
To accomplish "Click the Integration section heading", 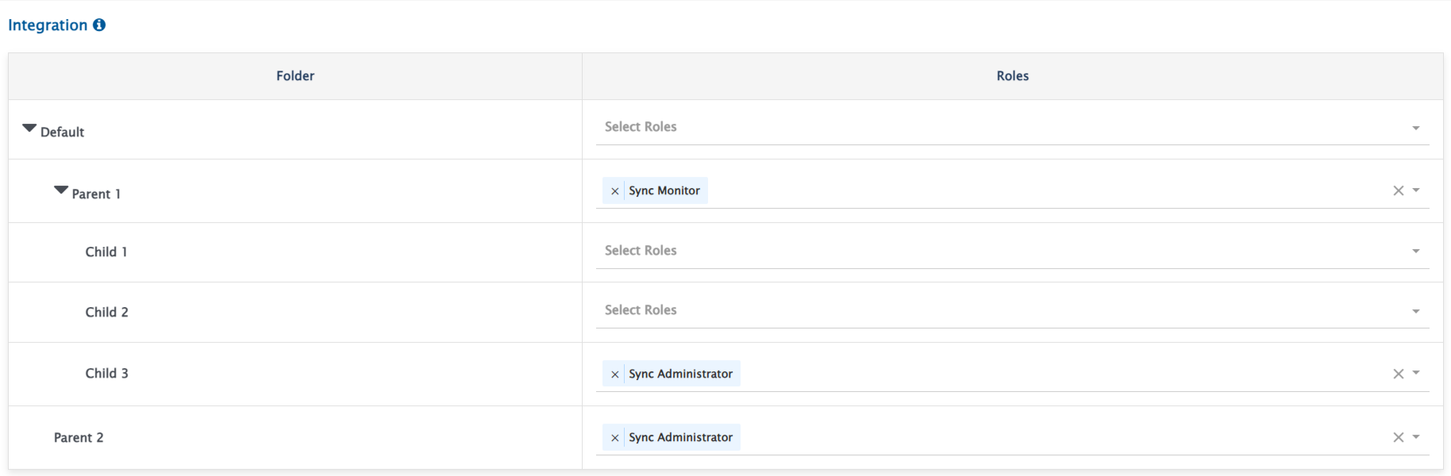I will point(48,25).
